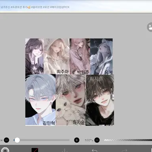Viewport: 152px width, 152px height.
Task: Tap the minus button beside the brush thickness slider
Action: coord(6,140)
